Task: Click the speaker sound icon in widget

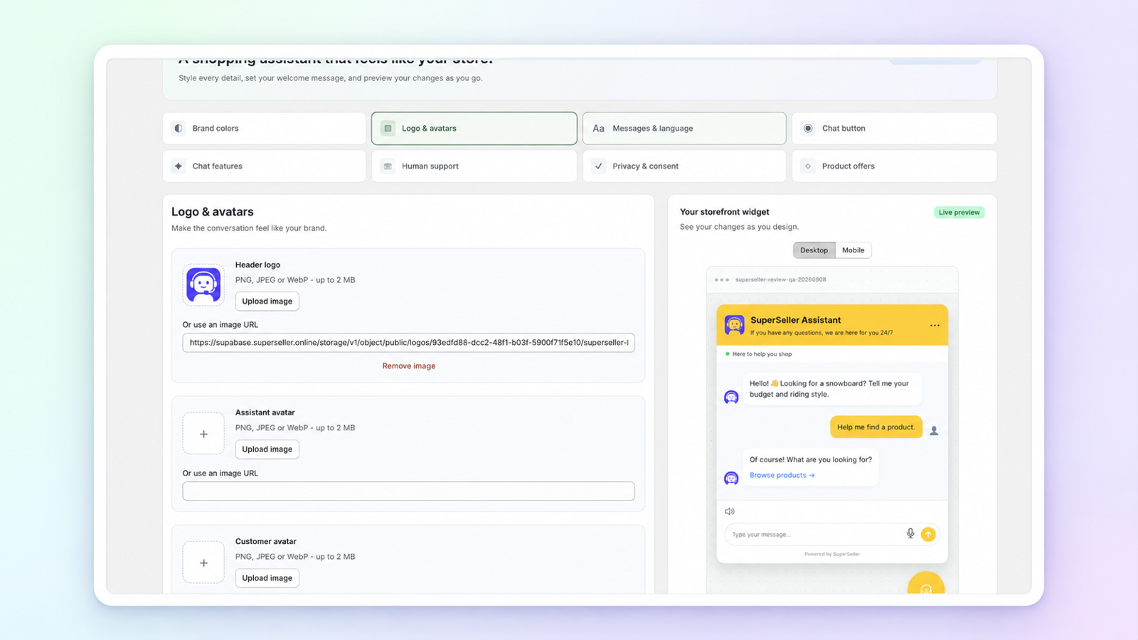Action: pyautogui.click(x=729, y=511)
